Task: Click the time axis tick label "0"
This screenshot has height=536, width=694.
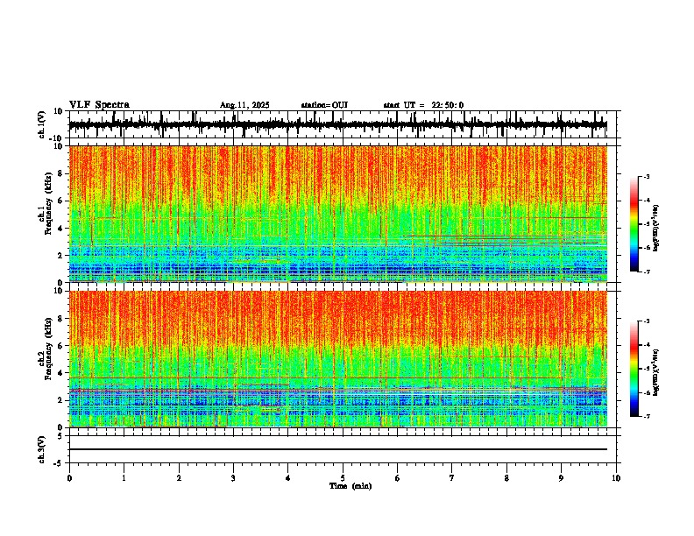Action: (x=69, y=478)
